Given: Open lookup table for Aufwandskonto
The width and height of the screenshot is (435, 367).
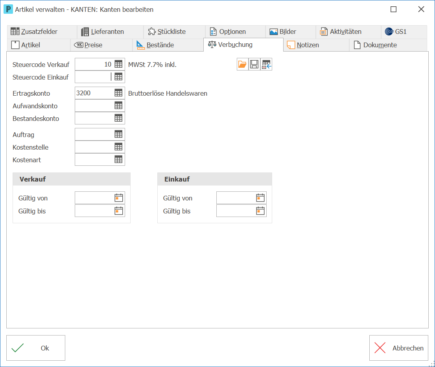Looking at the screenshot, I should (118, 106).
